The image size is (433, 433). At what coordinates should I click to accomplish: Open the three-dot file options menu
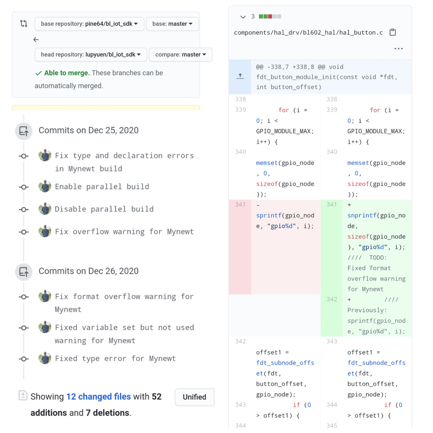coord(398,49)
